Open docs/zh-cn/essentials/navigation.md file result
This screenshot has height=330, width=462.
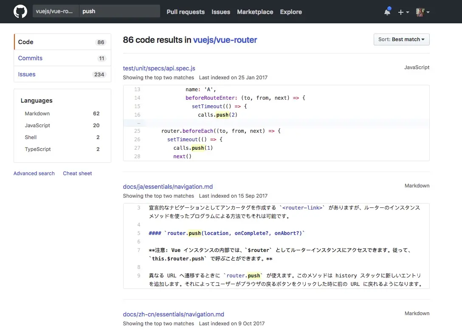click(x=174, y=314)
